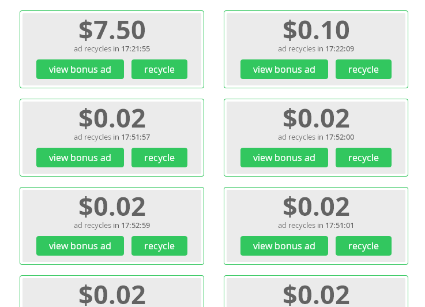Recycle the ad with timer 17:51:01
The image size is (425, 307).
coord(363,246)
